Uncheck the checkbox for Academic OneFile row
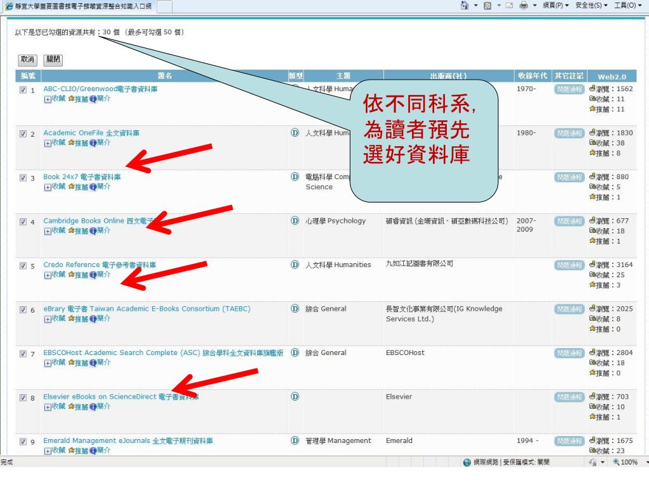This screenshot has width=649, height=486. [x=23, y=134]
